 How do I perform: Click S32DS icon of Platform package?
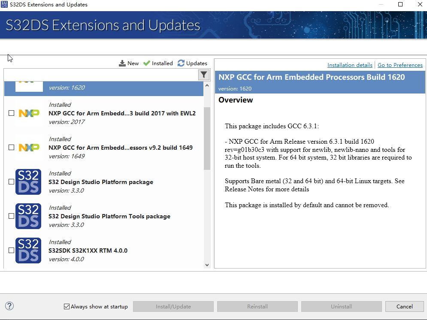(x=28, y=182)
